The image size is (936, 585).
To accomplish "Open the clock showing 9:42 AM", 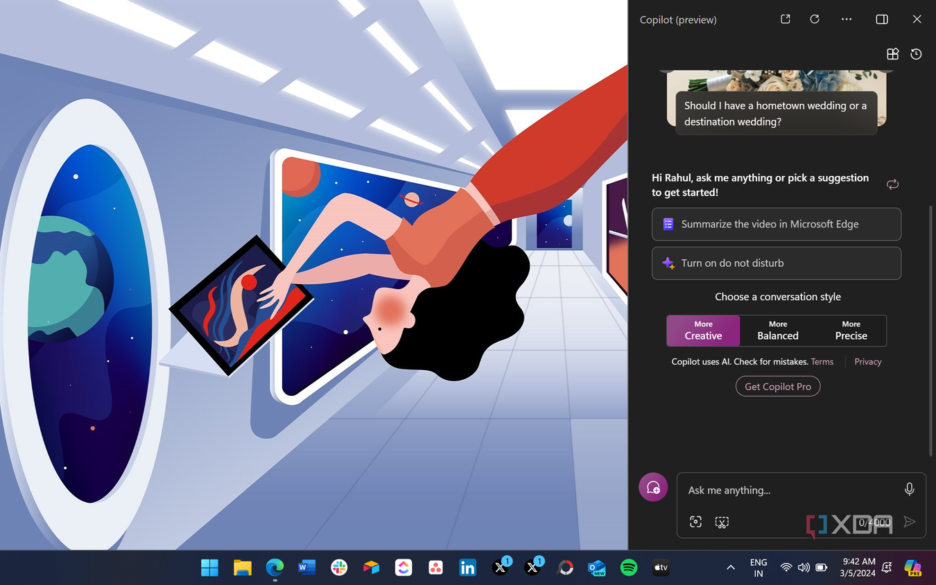I will pos(858,568).
